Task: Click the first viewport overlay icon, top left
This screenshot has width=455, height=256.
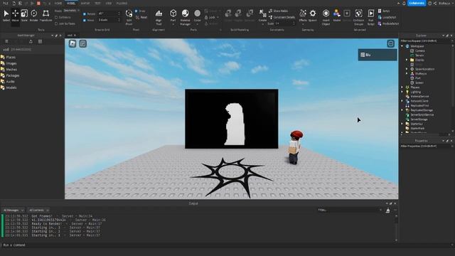Action: [x=73, y=43]
